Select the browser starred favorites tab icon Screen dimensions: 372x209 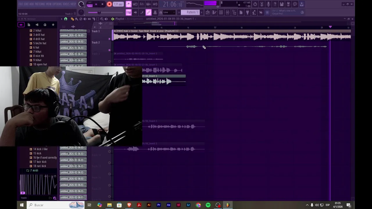53,25
